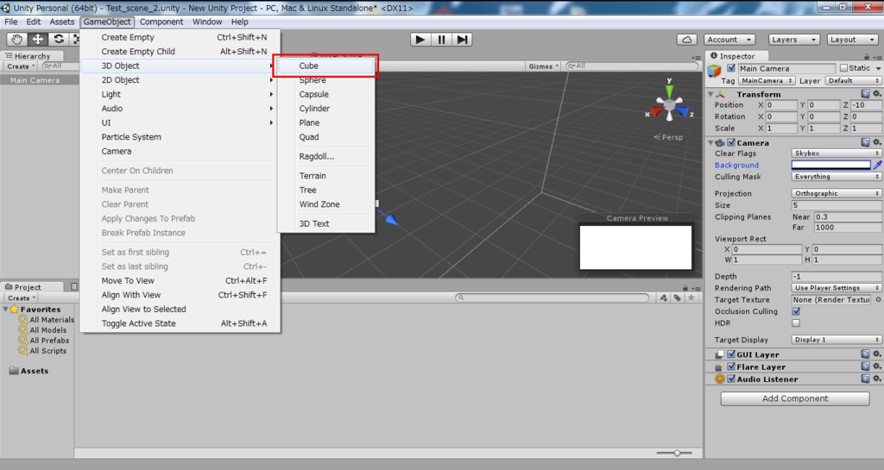Click the scene orientation gizmo
Image resolution: width=884 pixels, height=470 pixels.
pos(669,104)
